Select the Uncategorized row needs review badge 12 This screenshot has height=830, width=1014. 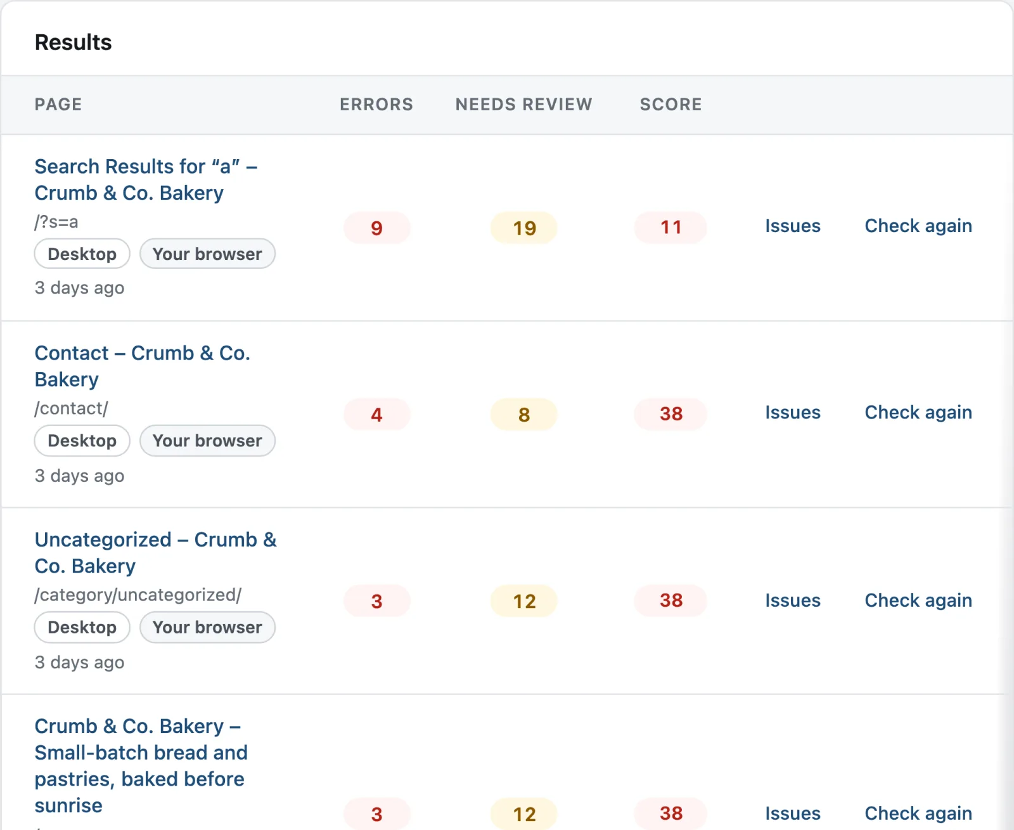tap(524, 600)
